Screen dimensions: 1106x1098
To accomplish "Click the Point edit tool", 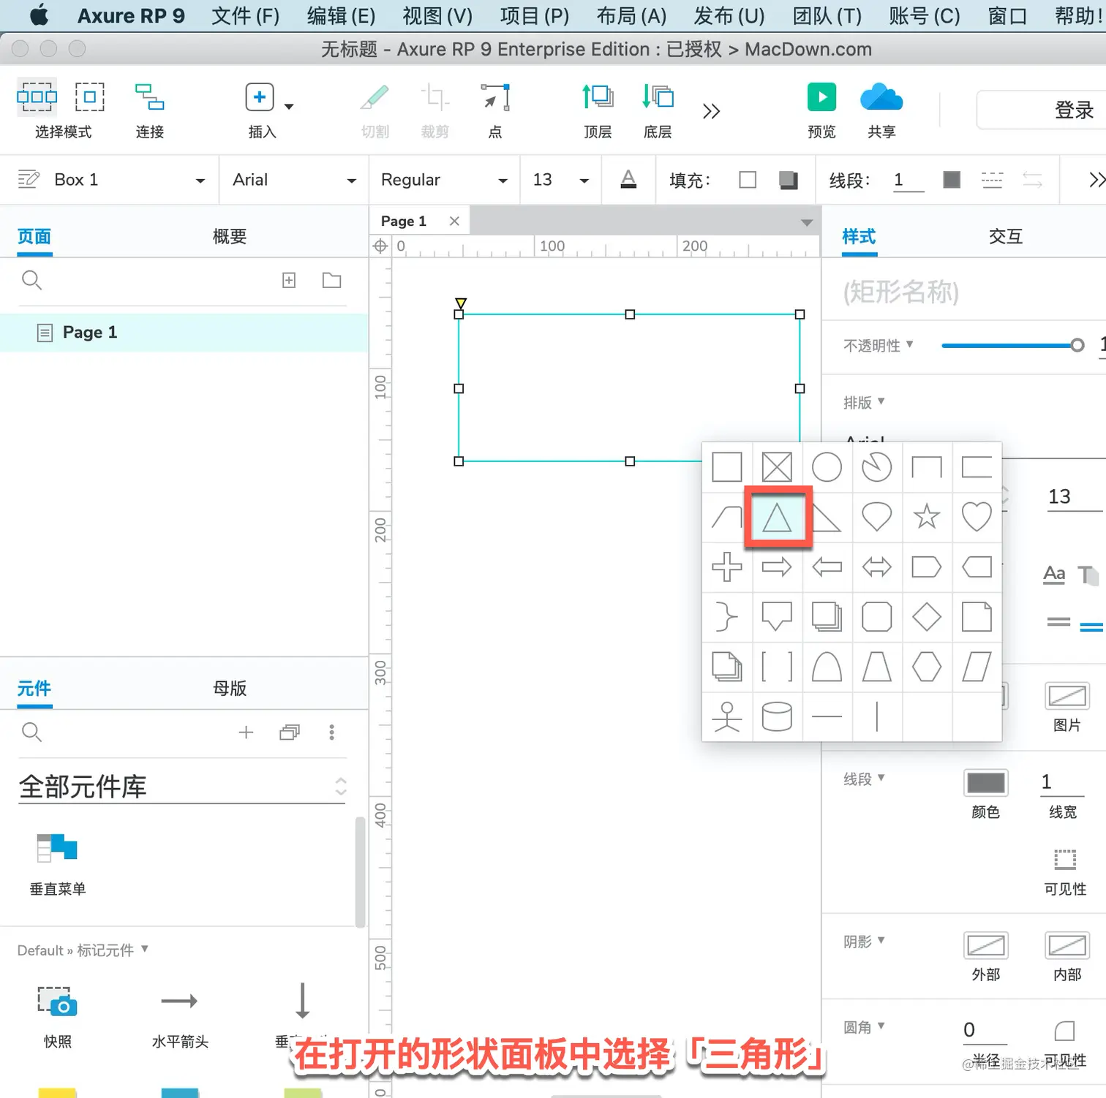I will pos(495,97).
